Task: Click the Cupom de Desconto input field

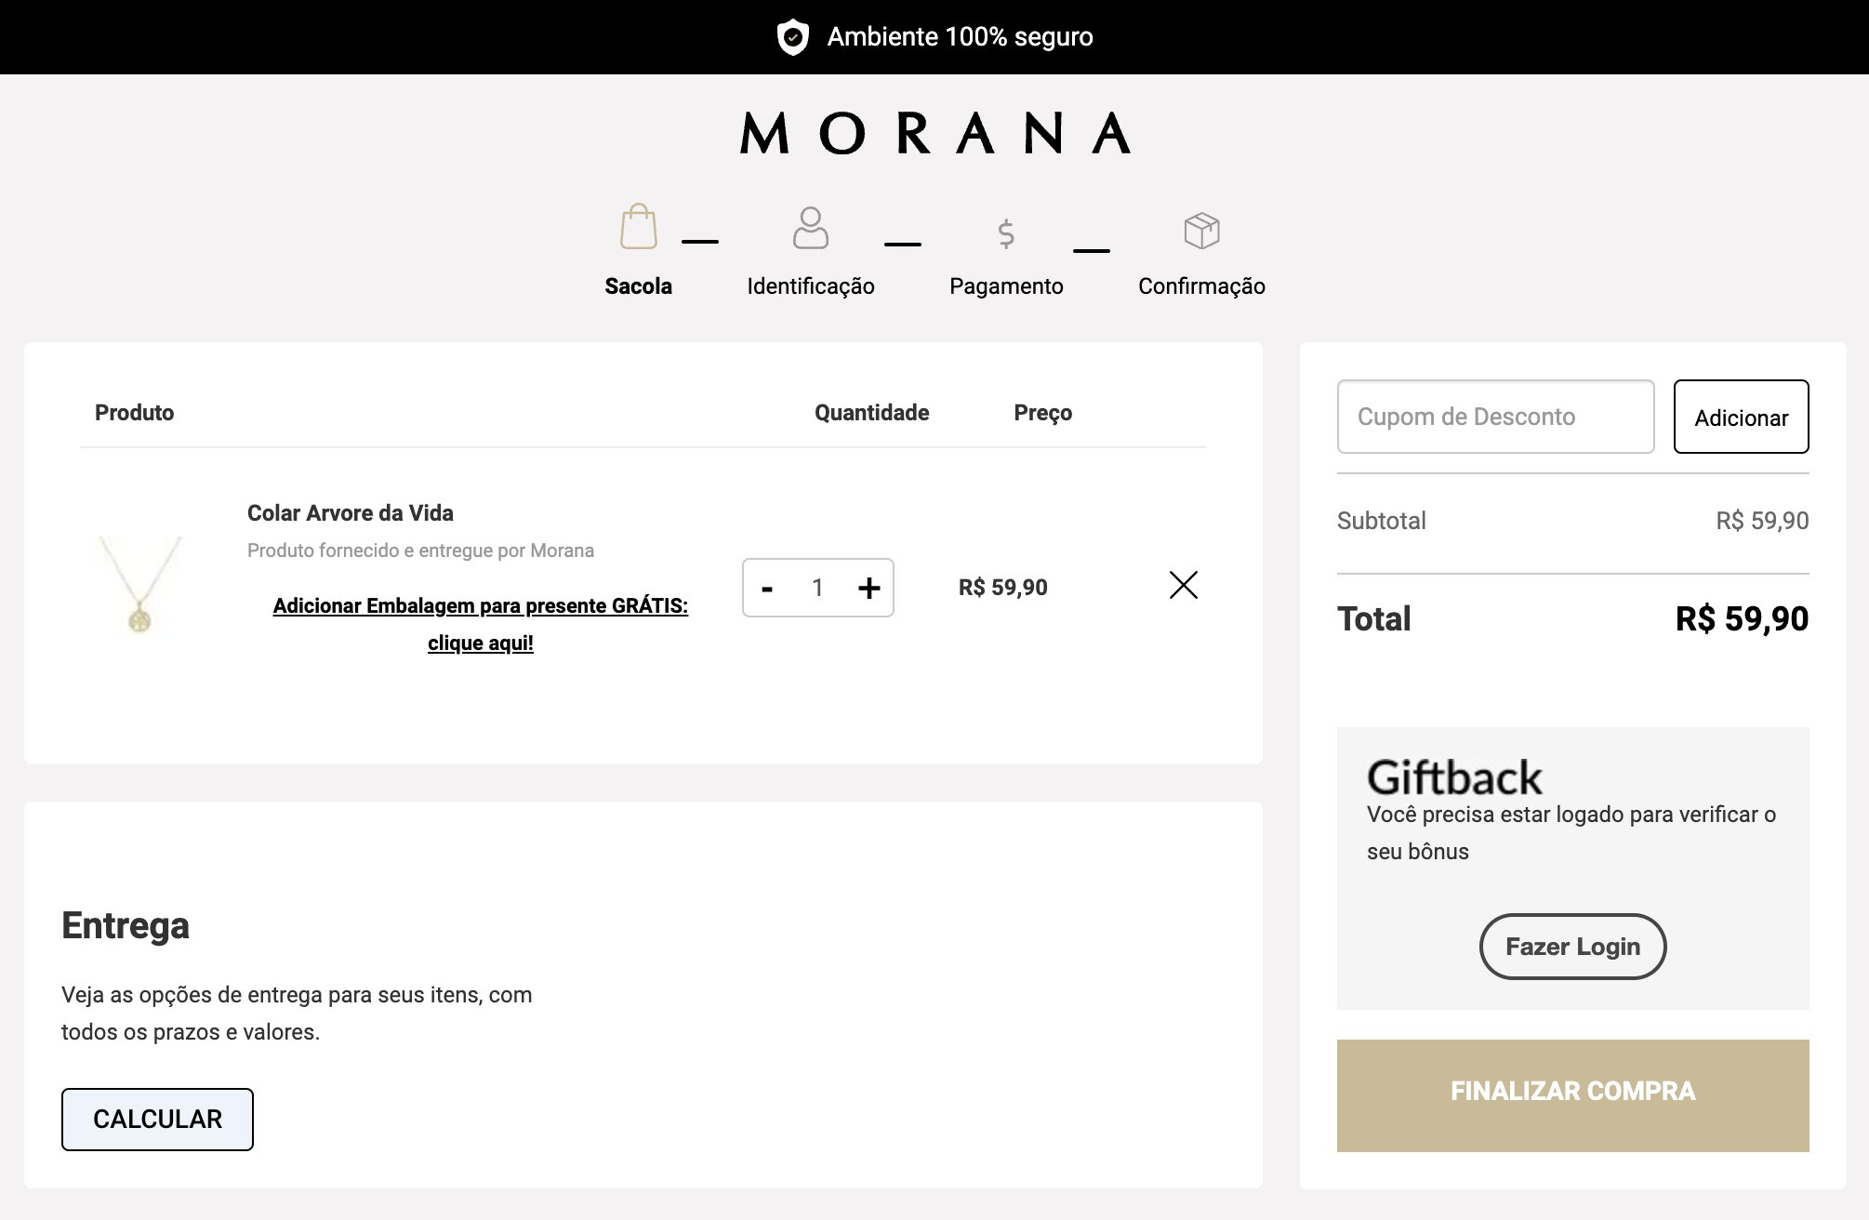Action: point(1495,417)
